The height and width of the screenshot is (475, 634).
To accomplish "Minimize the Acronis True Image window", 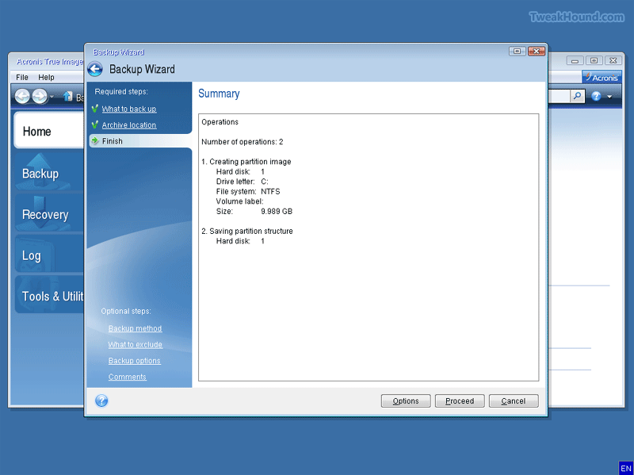I will tap(575, 61).
